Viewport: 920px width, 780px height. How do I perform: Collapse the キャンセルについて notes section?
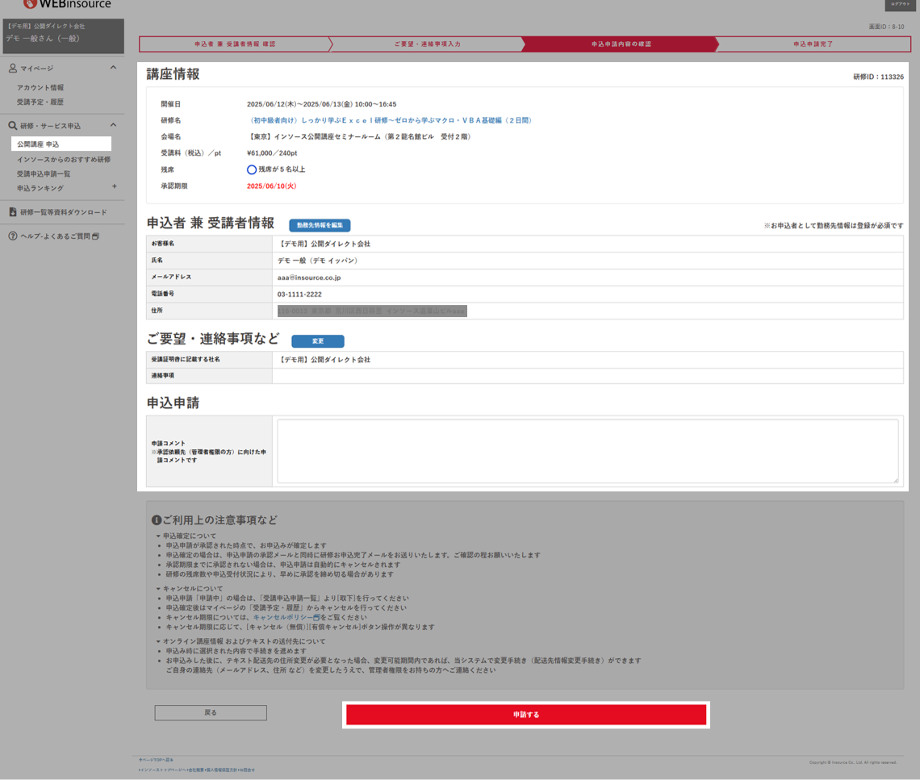tap(190, 588)
